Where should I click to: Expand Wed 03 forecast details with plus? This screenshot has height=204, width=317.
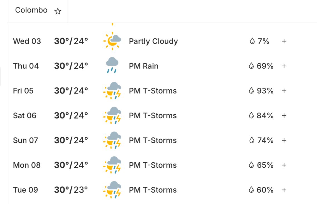pyautogui.click(x=284, y=41)
